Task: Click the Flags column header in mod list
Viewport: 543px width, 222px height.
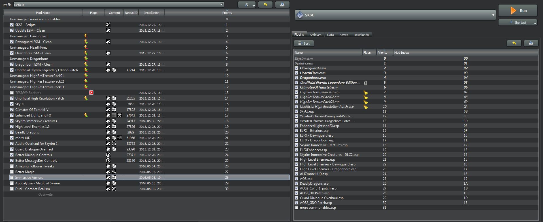Action: pos(93,13)
